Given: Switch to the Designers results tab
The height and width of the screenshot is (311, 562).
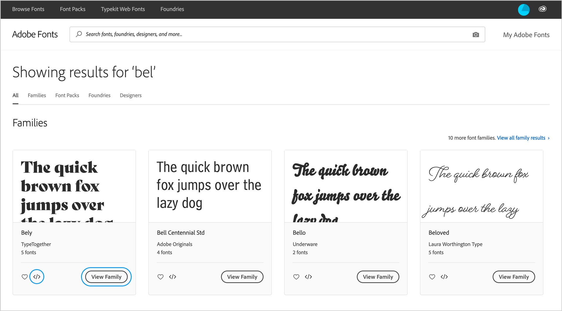Looking at the screenshot, I should 131,95.
